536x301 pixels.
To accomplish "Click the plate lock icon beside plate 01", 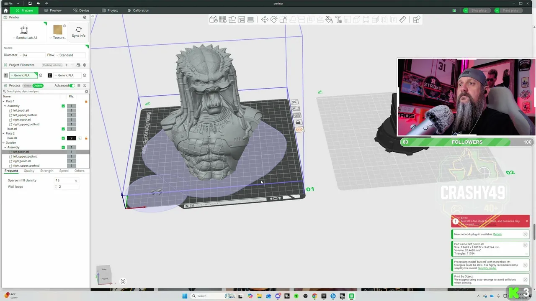I will point(298,122).
